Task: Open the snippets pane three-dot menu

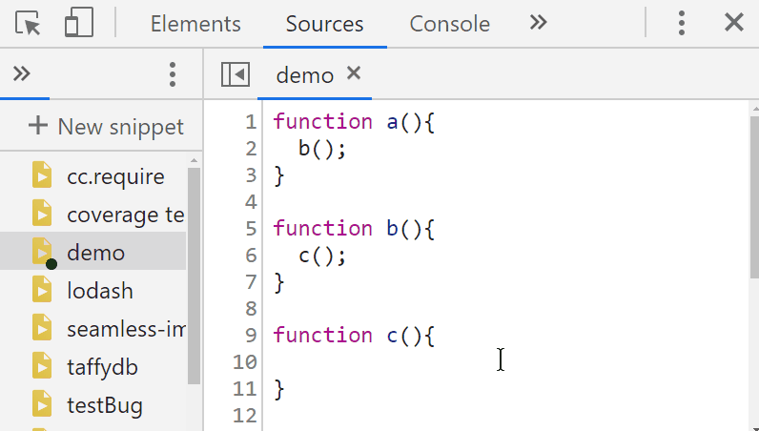Action: click(x=173, y=74)
